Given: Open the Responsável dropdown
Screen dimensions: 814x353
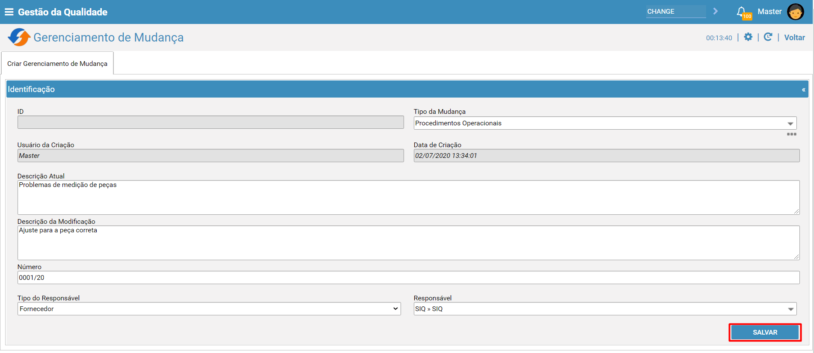Looking at the screenshot, I should (605, 309).
